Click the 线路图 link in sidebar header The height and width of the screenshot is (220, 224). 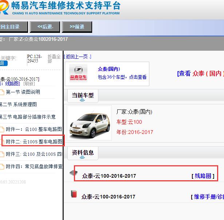click(x=12, y=84)
